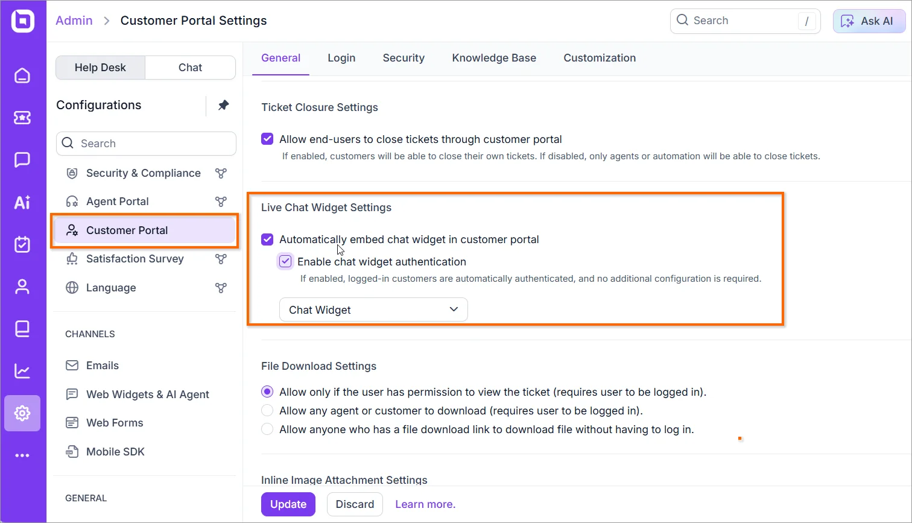This screenshot has height=523, width=912.
Task: Select the Chat segment
Action: pos(190,68)
